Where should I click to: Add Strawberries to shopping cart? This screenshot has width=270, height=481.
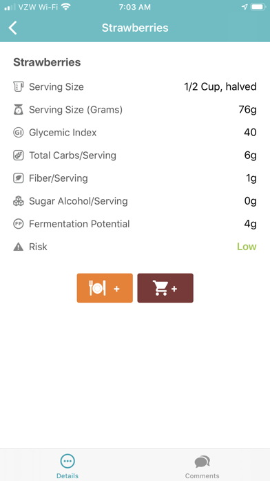point(165,288)
